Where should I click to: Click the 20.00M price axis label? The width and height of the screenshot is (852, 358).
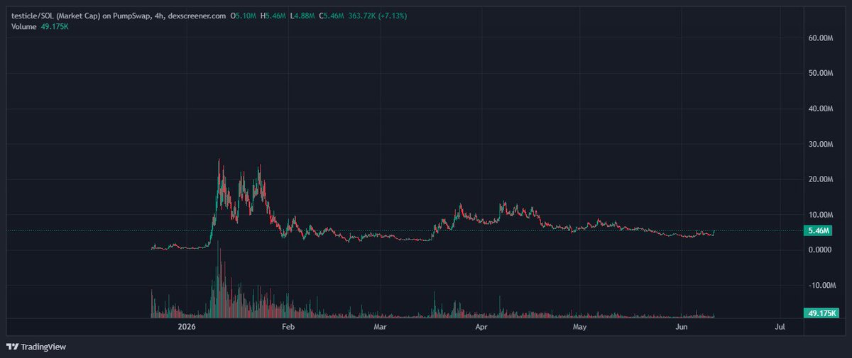point(821,179)
